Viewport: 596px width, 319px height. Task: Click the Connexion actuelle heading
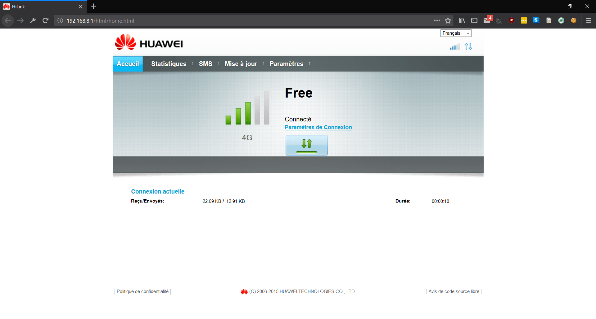158,191
